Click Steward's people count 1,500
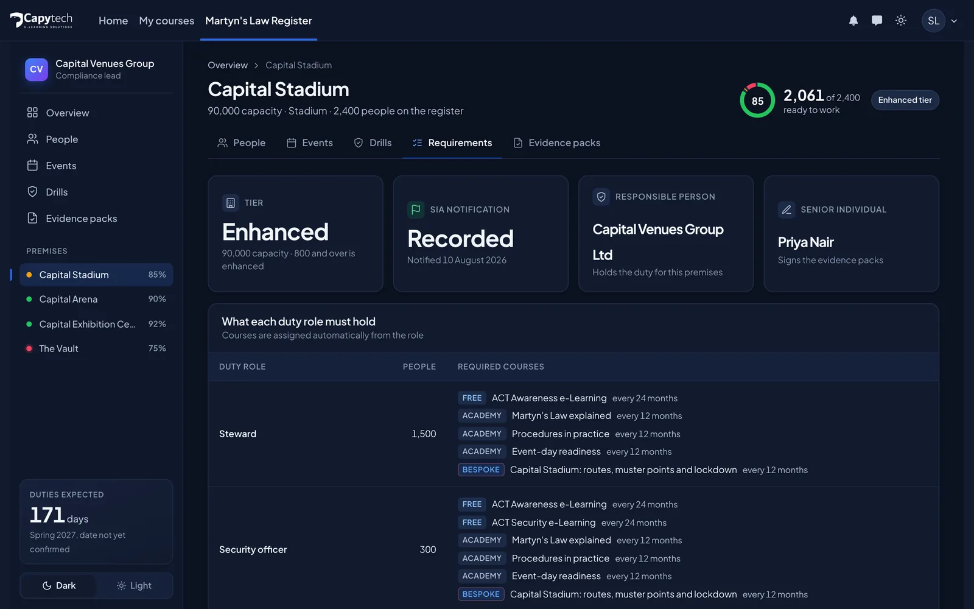The image size is (974, 609). coord(424,434)
